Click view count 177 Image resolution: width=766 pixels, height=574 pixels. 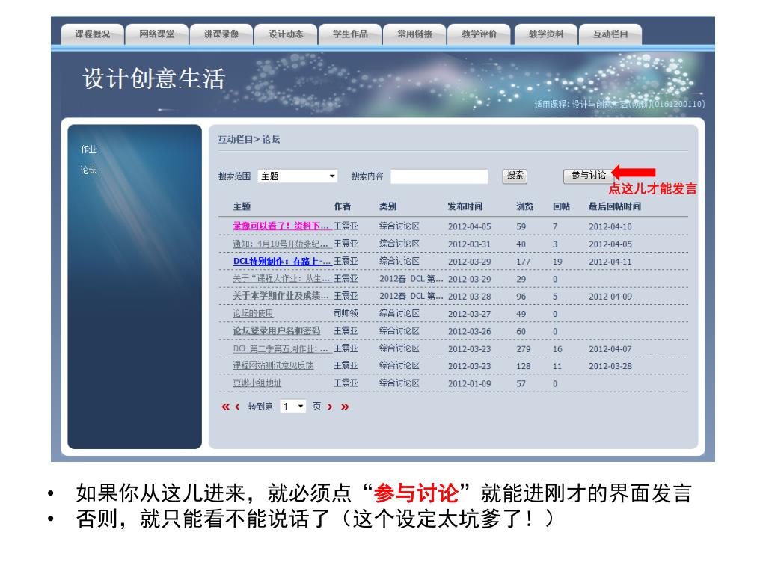523,262
